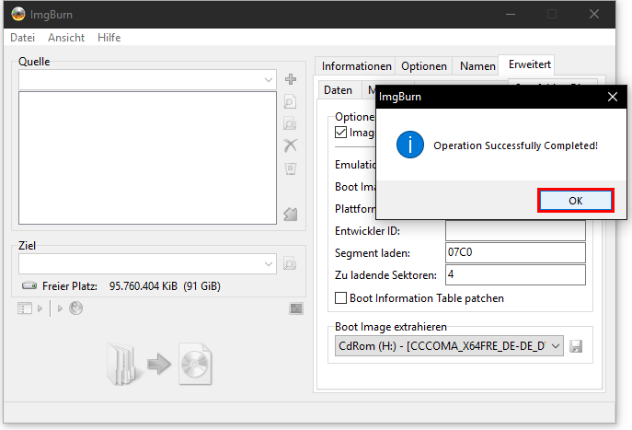
Task: Open the Ansicht menu
Action: point(66,38)
